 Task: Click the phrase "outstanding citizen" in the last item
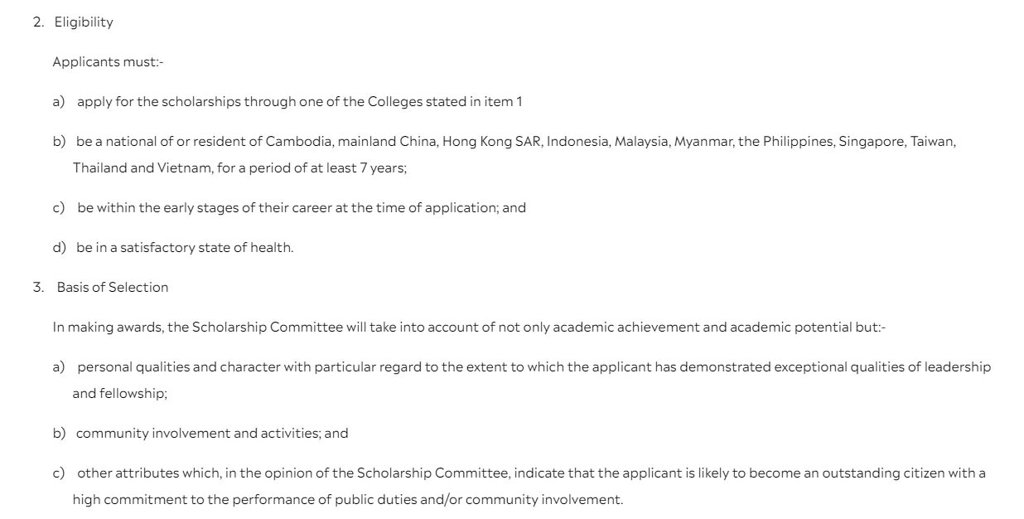[x=851, y=473]
